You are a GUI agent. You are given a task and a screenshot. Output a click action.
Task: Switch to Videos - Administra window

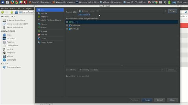click(111, 2)
